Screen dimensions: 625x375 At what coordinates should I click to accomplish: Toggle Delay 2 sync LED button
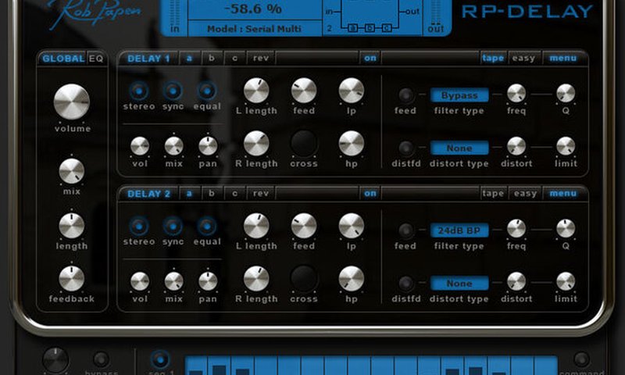click(173, 227)
